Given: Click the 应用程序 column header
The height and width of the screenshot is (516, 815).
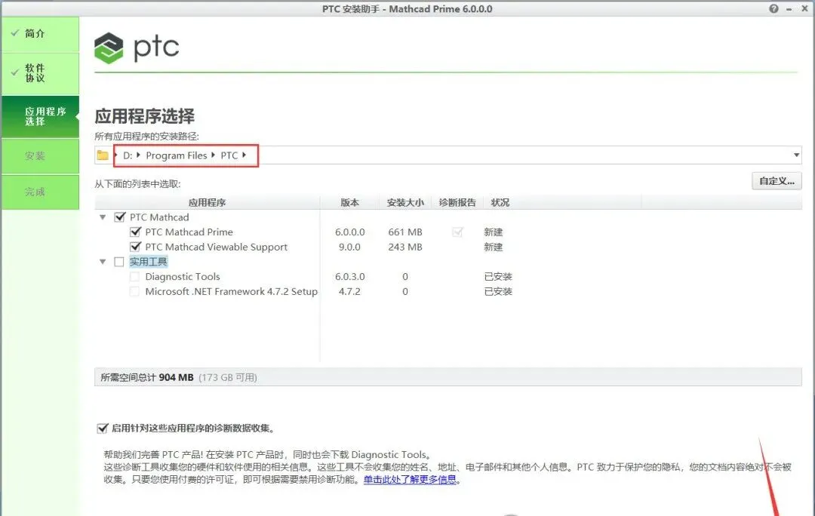Looking at the screenshot, I should pos(207,203).
